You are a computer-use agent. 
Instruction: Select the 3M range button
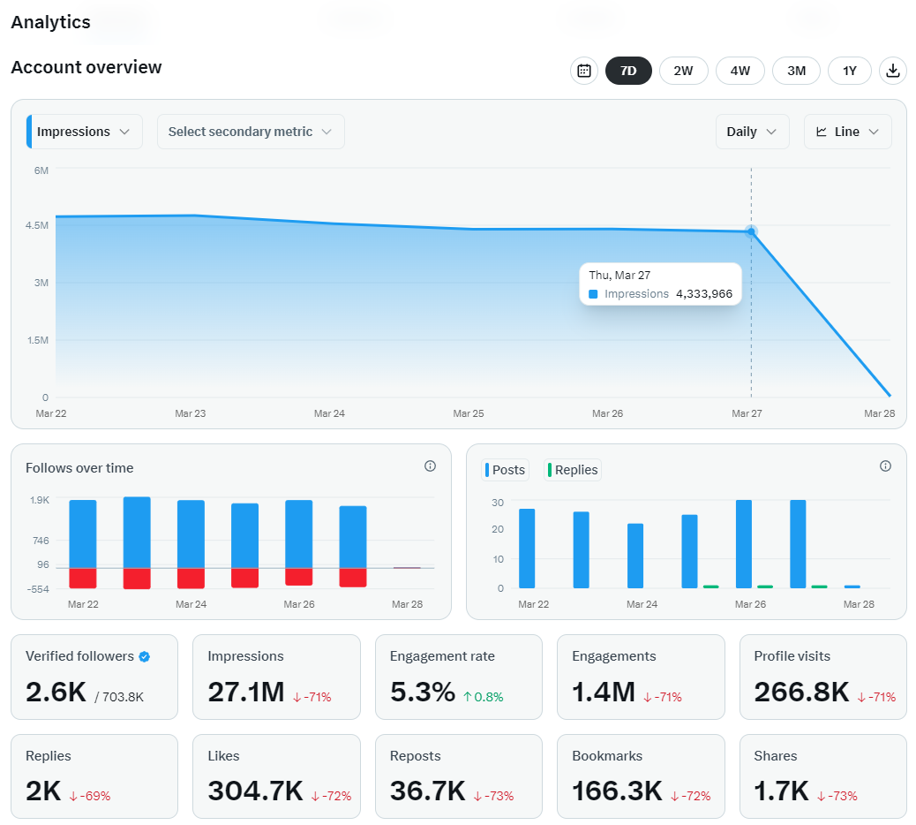point(796,71)
